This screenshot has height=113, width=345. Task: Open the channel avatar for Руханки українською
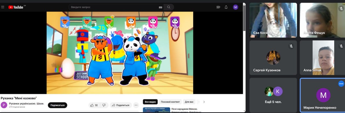pyautogui.click(x=4, y=105)
